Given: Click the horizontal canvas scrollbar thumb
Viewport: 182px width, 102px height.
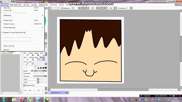Looking at the screenshot, I should point(123,90).
